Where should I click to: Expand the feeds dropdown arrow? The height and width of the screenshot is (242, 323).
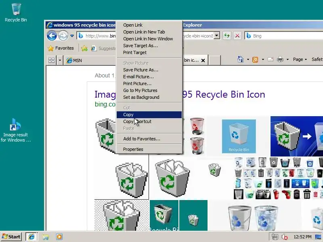[x=263, y=60]
